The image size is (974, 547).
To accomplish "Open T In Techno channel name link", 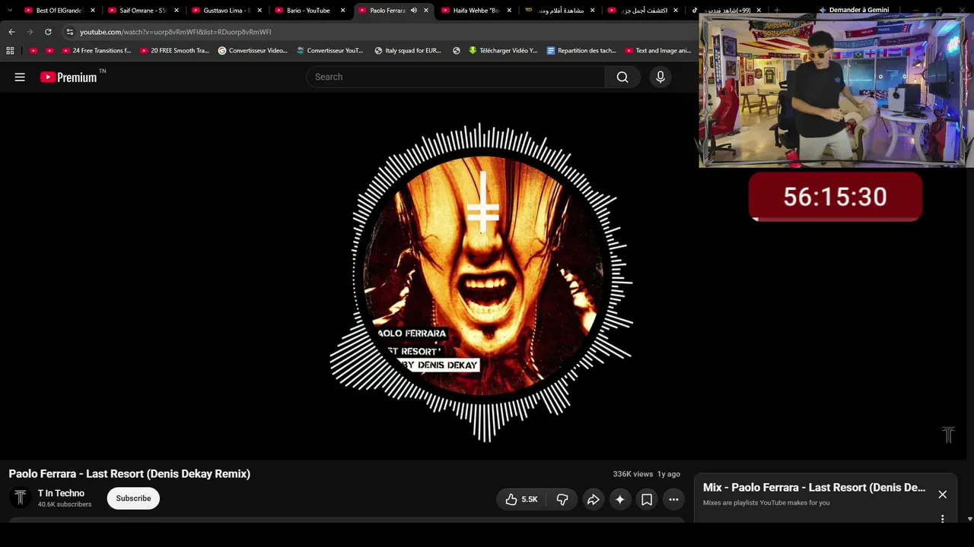I will click(61, 493).
